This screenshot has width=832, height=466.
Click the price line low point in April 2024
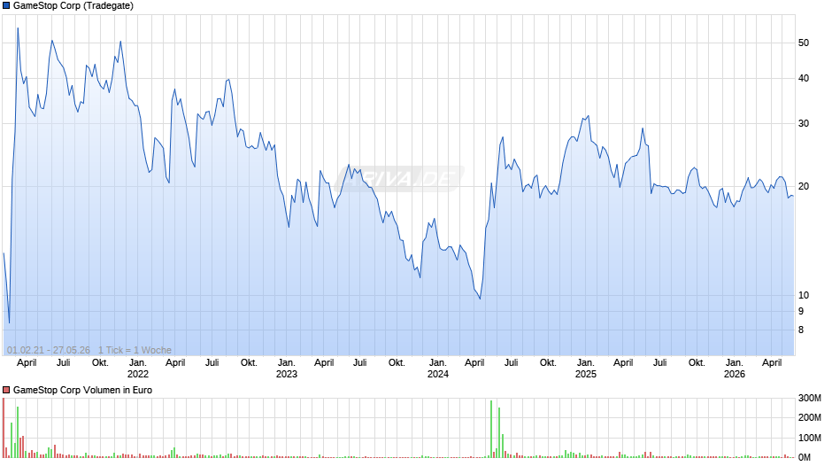(x=480, y=299)
